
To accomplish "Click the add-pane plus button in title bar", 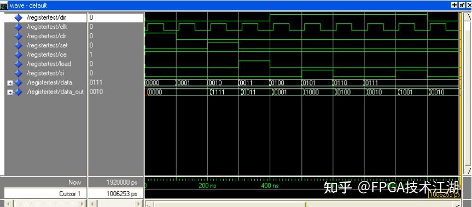I will click(x=454, y=5).
